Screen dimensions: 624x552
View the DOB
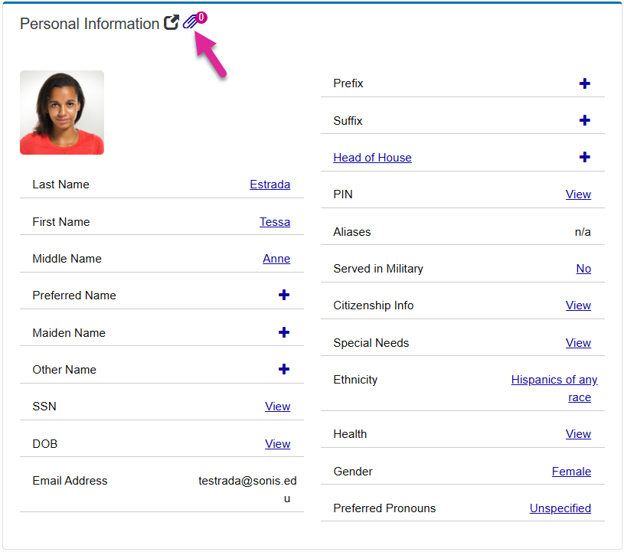[277, 444]
